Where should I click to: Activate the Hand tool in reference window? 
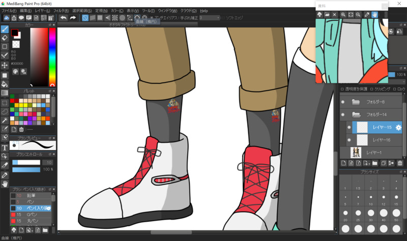point(374,15)
